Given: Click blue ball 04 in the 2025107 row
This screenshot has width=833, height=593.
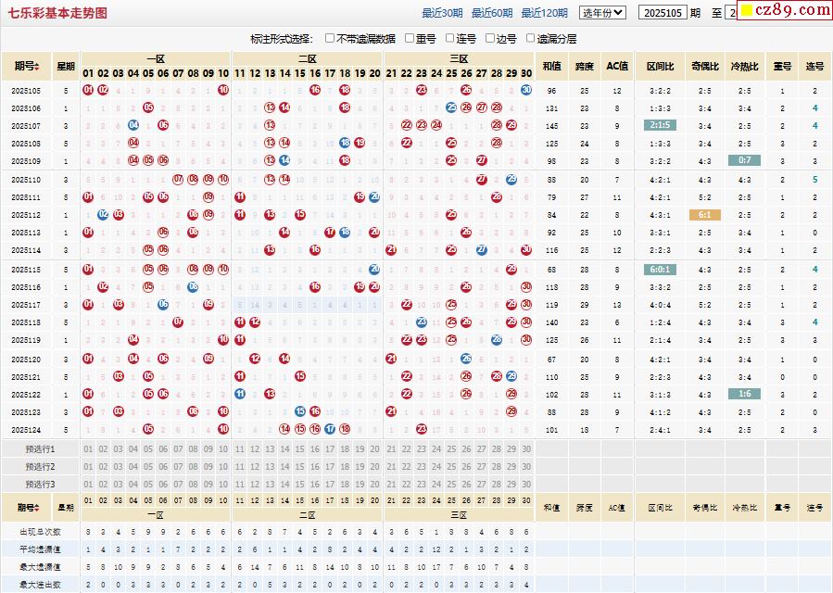Looking at the screenshot, I should tap(133, 125).
